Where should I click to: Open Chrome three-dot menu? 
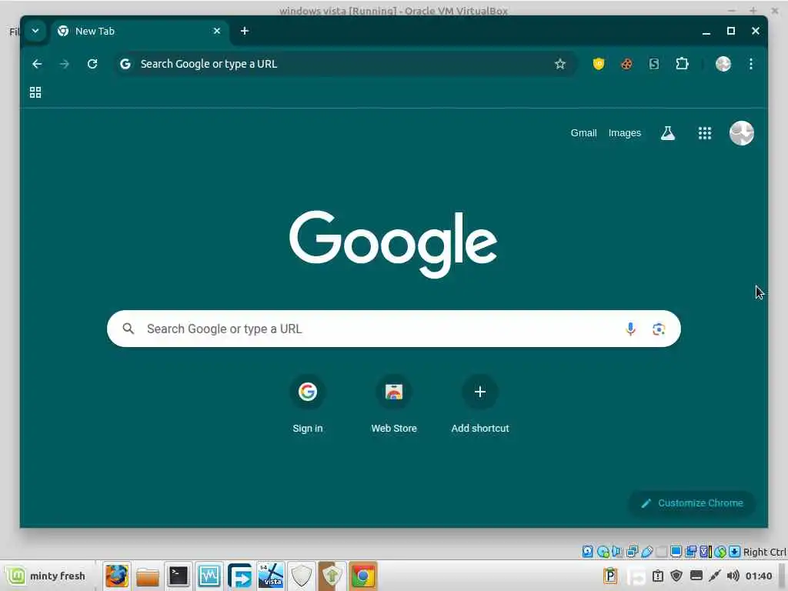click(x=751, y=64)
